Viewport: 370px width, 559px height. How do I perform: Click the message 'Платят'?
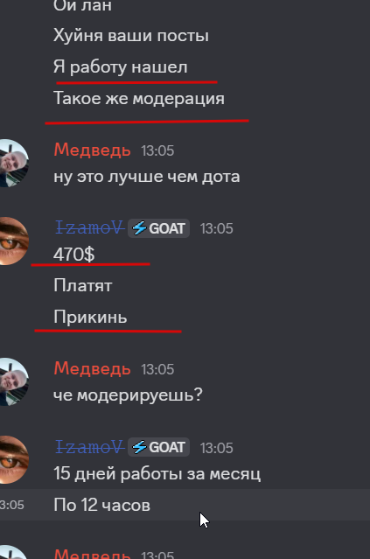click(x=83, y=286)
